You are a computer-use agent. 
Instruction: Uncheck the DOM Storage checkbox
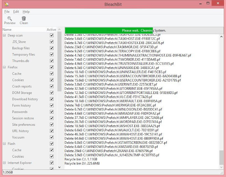click(52, 93)
